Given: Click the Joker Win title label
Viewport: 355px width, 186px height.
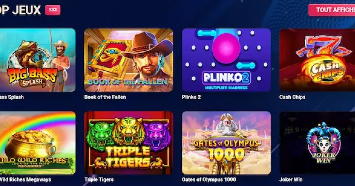Looking at the screenshot, I should click(x=291, y=180).
